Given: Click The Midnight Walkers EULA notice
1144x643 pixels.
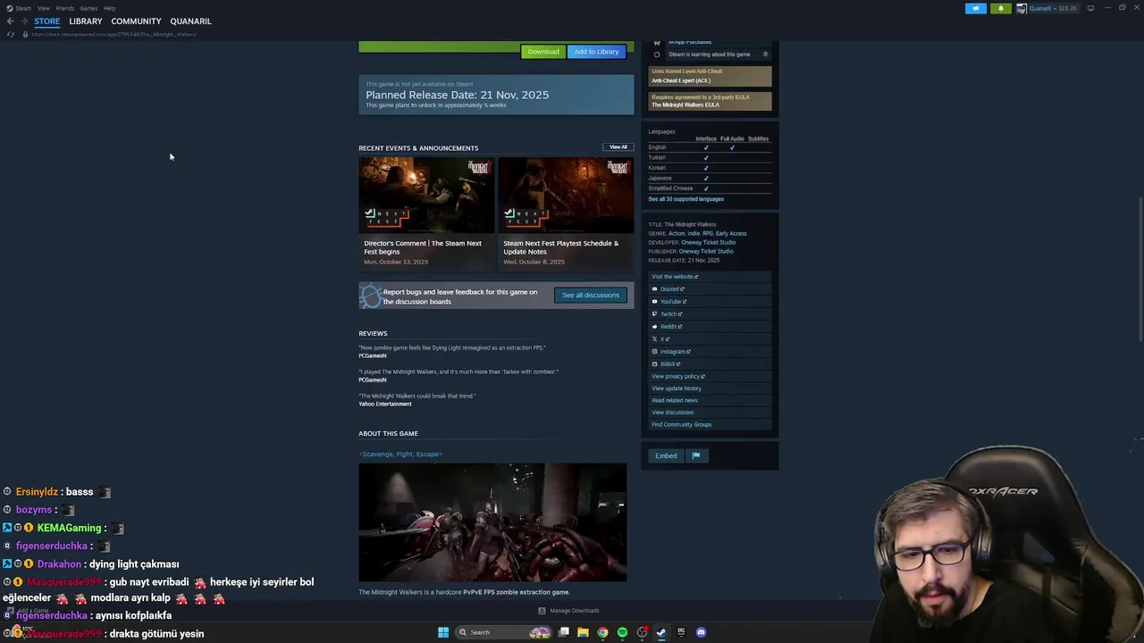Looking at the screenshot, I should [710, 101].
